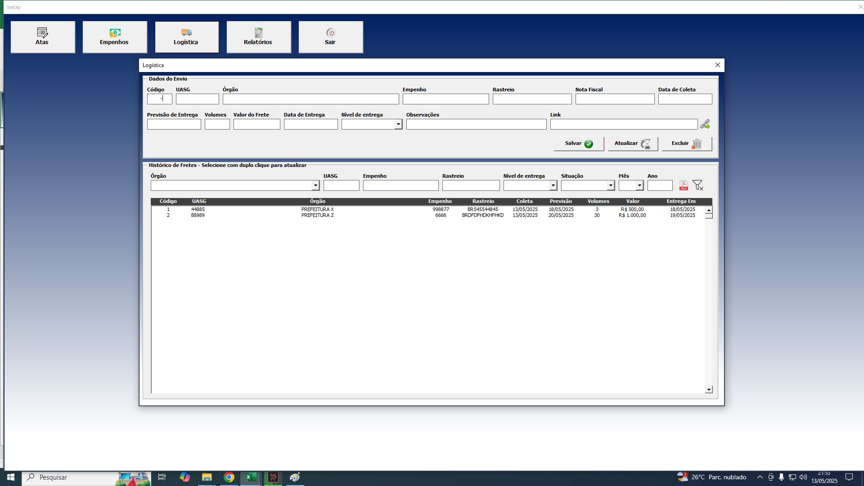Click the Sair power button
Viewport: 864px width, 486px height.
tap(331, 37)
